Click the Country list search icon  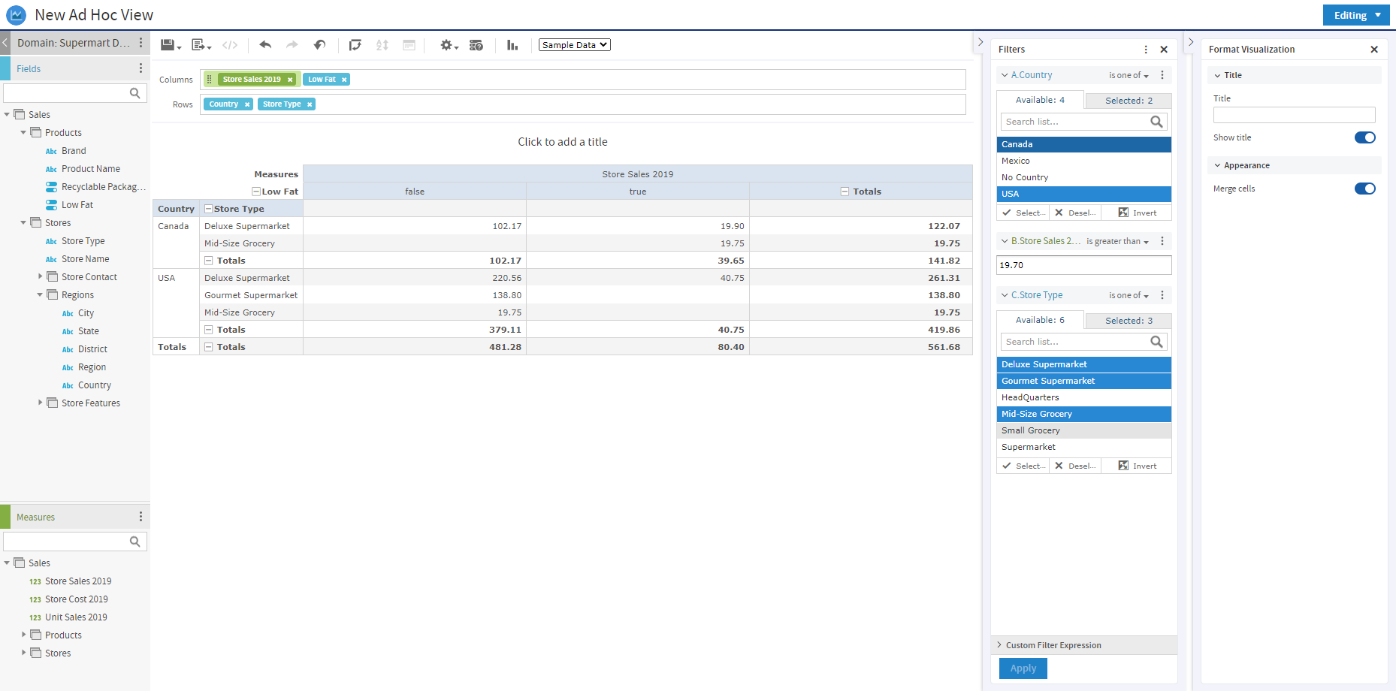[1157, 122]
